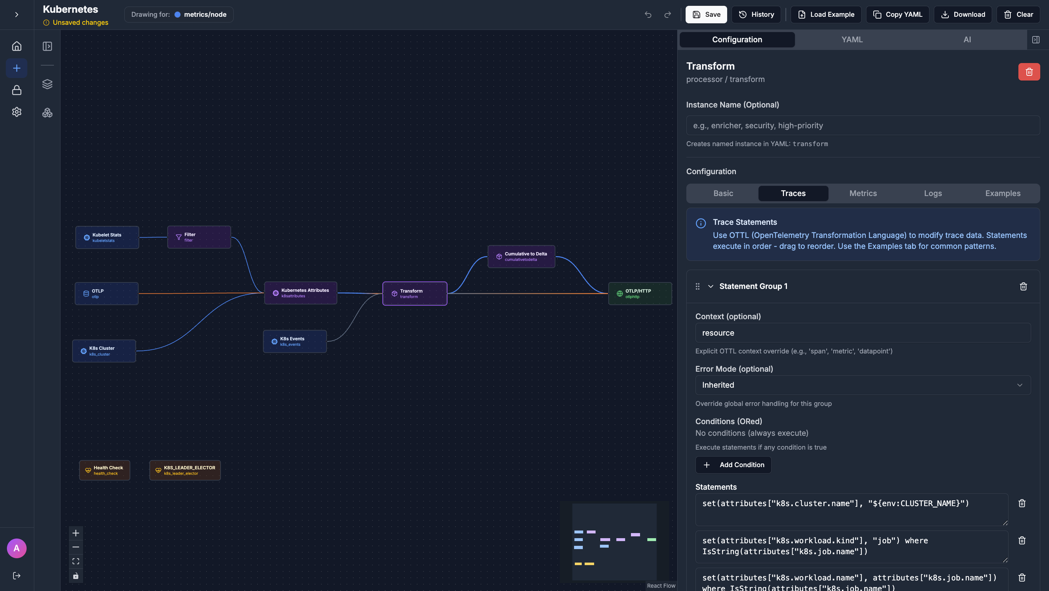The width and height of the screenshot is (1049, 591).
Task: Select the Home icon in the sidebar
Action: [17, 46]
